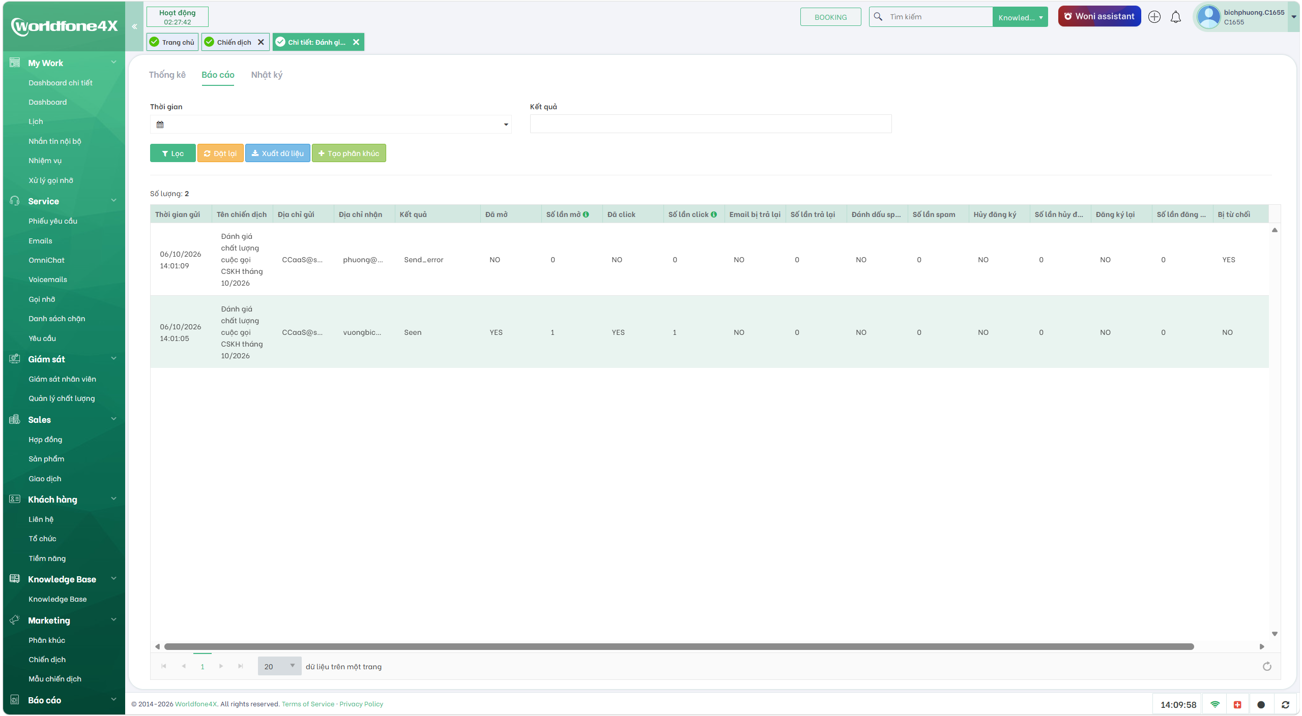Click the user avatar icon

coord(1209,17)
